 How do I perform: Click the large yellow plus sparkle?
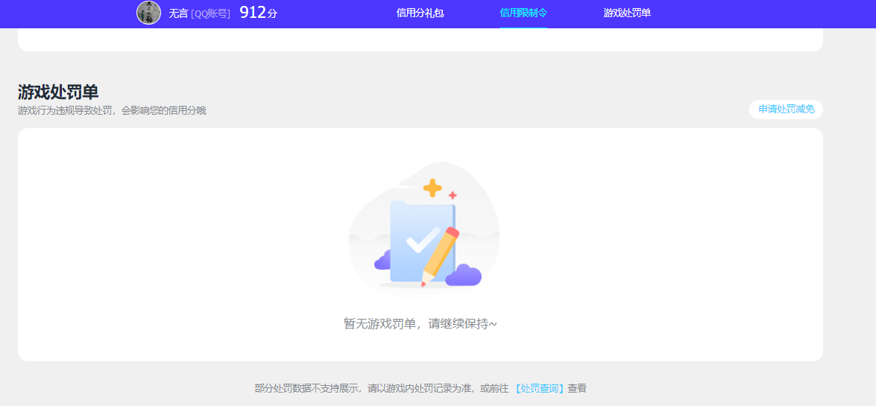coord(432,188)
